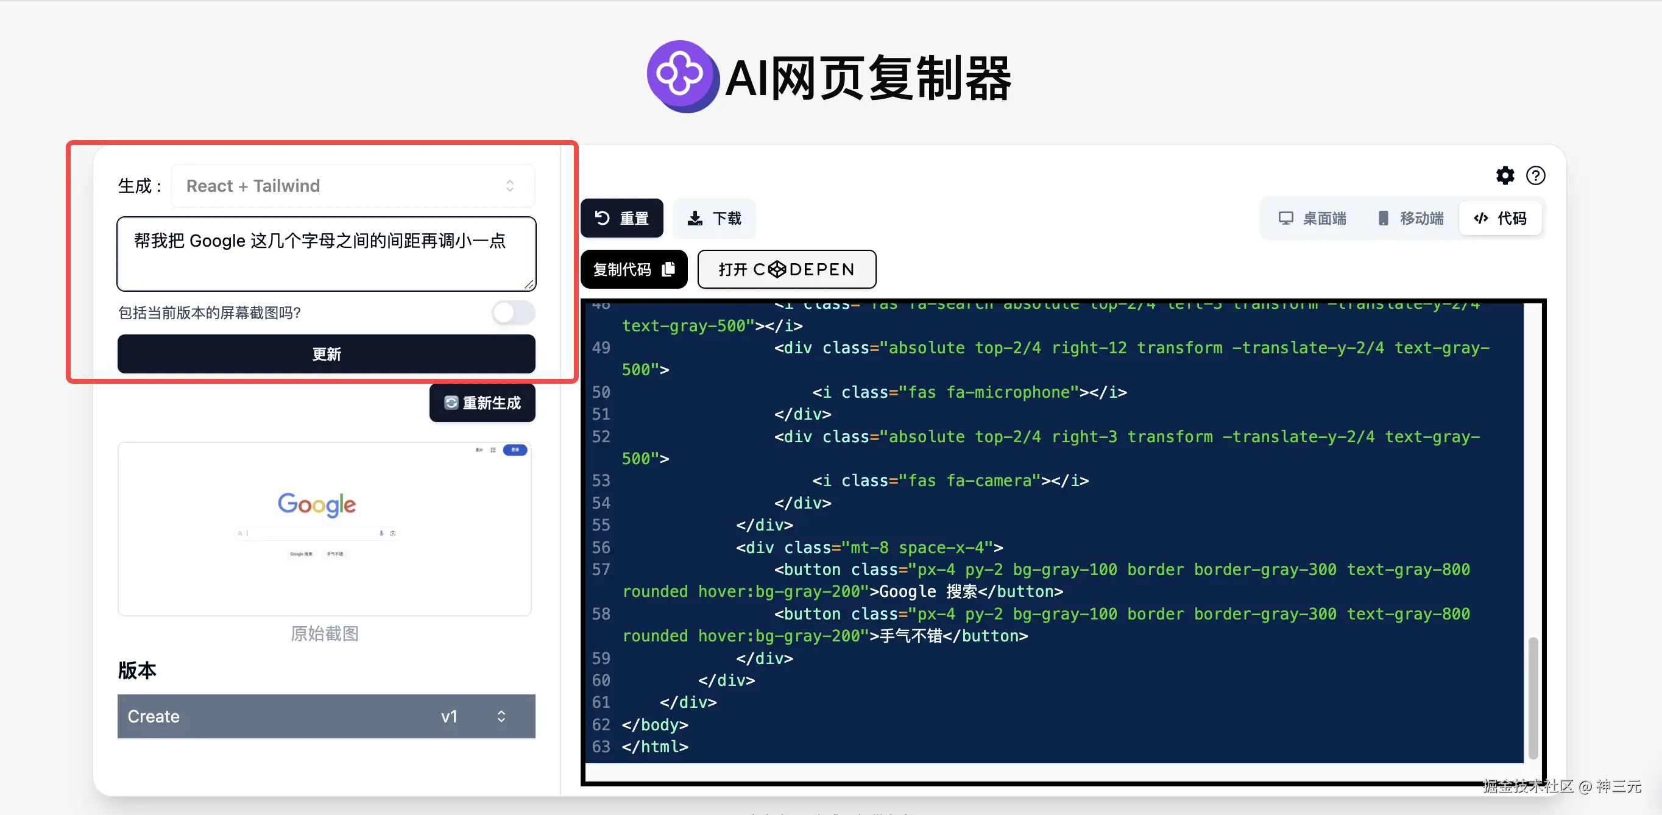Image resolution: width=1662 pixels, height=815 pixels.
Task: Expand the Create v1 version selector
Action: pos(326,716)
